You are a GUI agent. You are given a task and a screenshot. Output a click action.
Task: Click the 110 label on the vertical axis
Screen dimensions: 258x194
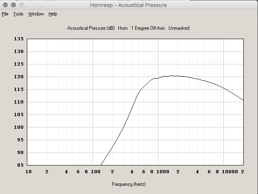(19, 102)
